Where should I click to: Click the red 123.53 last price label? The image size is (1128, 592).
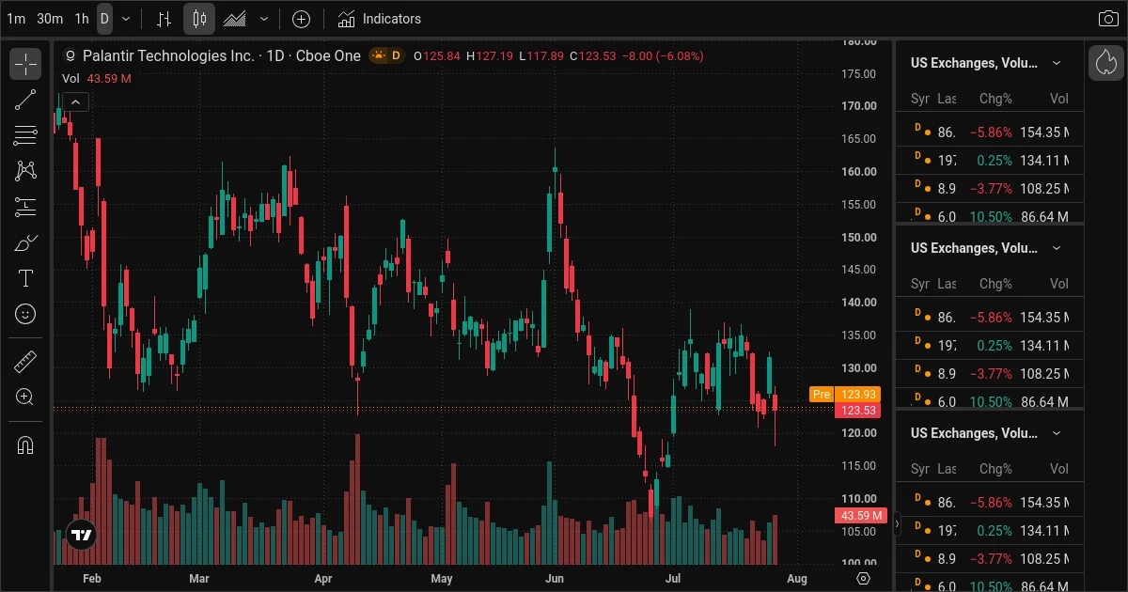click(x=858, y=411)
